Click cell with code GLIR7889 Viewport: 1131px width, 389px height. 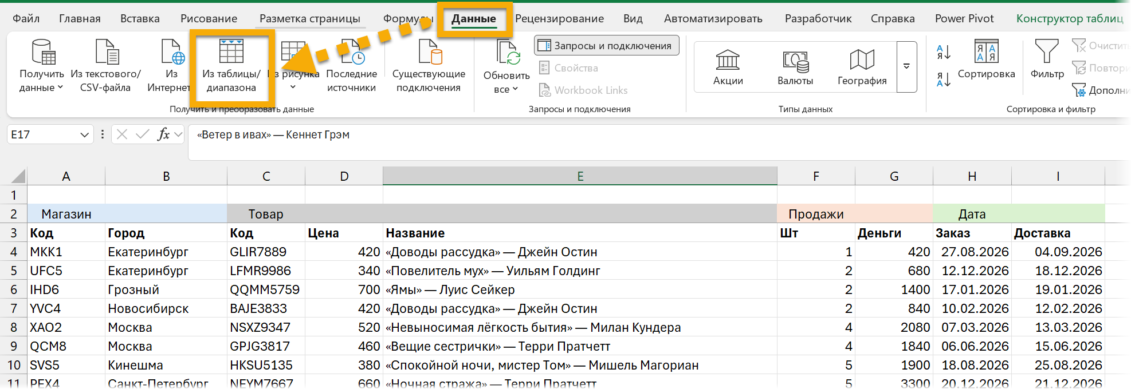pyautogui.click(x=266, y=252)
